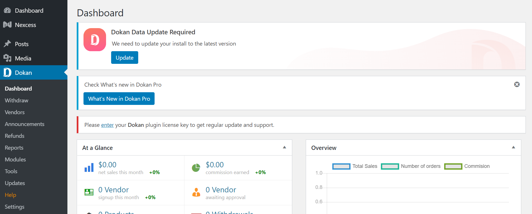The width and height of the screenshot is (532, 214).
Task: Click the Overview panel heading
Action: point(324,148)
